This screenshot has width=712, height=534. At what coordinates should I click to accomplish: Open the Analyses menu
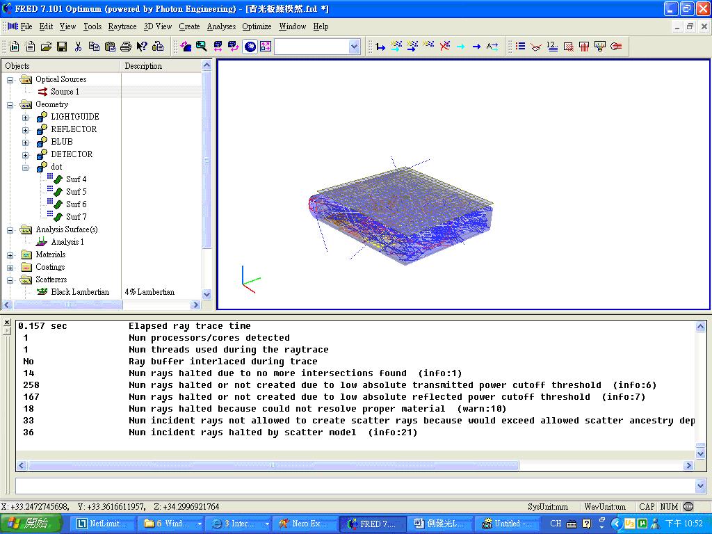[221, 26]
